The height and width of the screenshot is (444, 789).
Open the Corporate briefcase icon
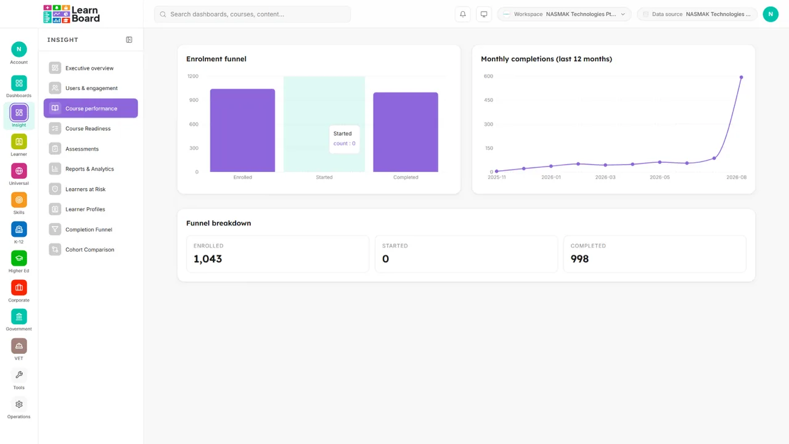[18, 287]
